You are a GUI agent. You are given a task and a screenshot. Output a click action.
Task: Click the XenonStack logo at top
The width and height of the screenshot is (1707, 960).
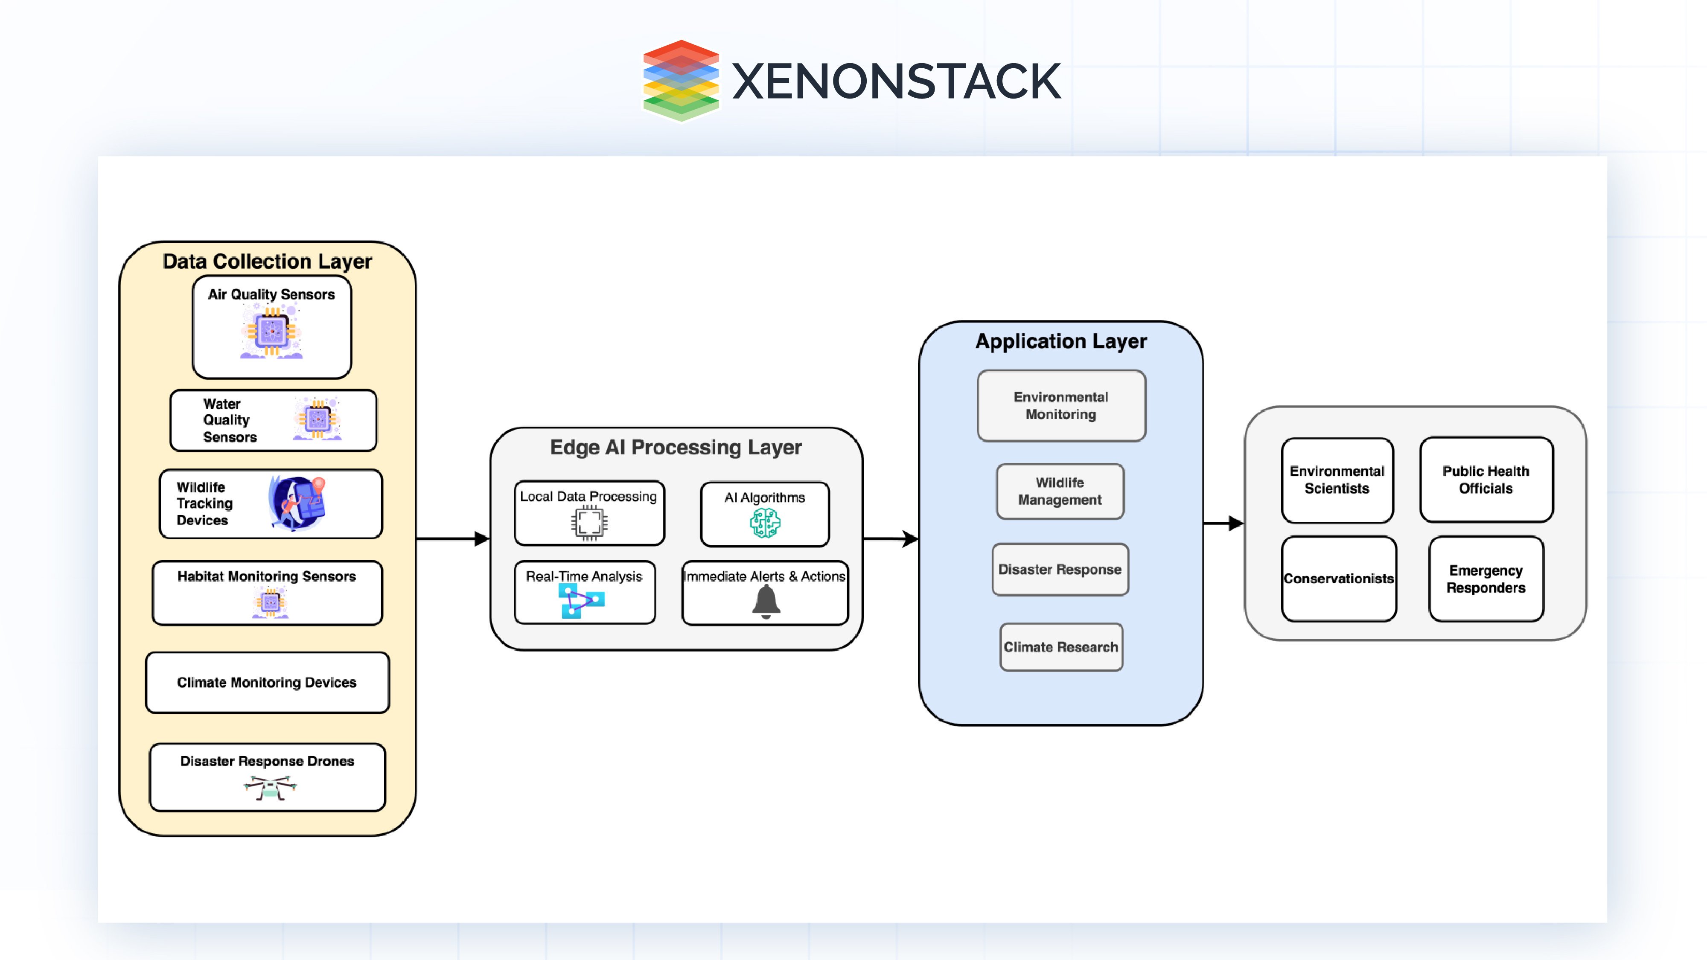[x=853, y=77]
